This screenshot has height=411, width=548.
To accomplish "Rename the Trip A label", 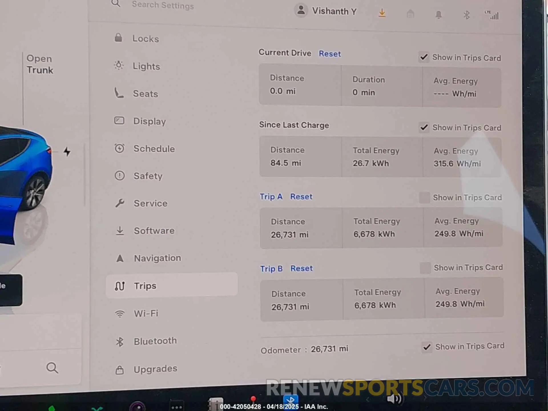I will click(x=271, y=197).
